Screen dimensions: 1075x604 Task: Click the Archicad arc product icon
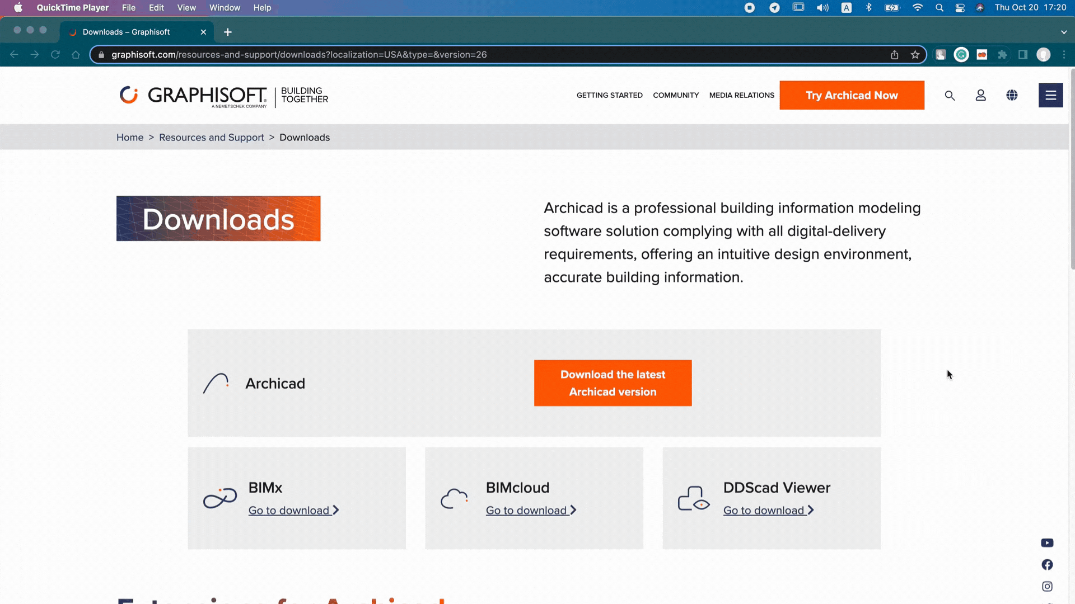coord(216,384)
